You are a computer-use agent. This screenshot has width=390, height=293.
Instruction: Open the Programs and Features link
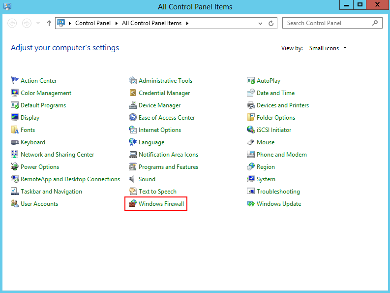tap(168, 167)
